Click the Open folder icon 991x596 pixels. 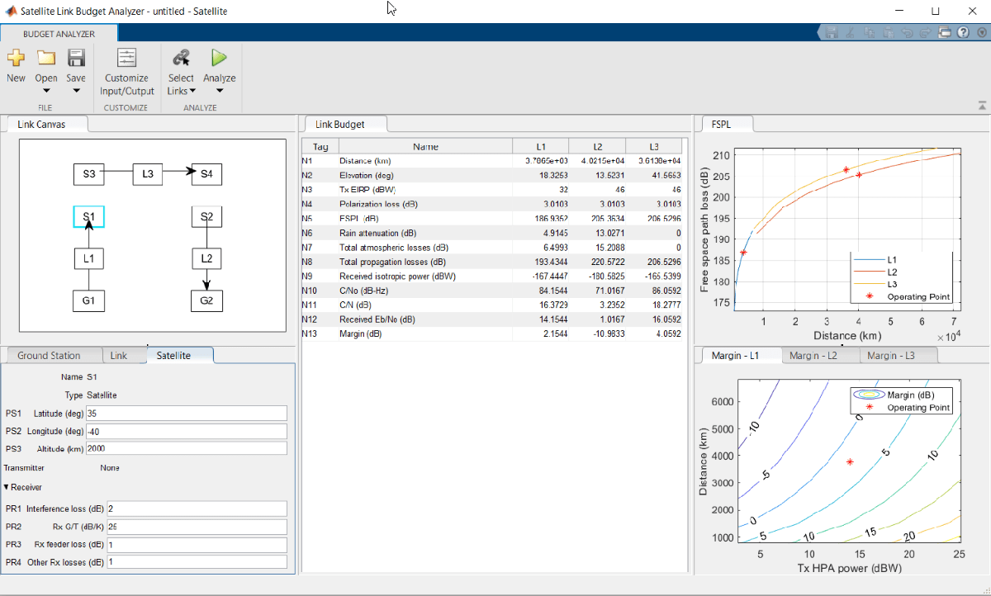point(45,58)
